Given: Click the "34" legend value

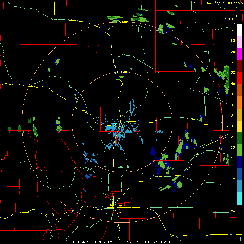Looking at the screenshot, I should pos(233,115).
